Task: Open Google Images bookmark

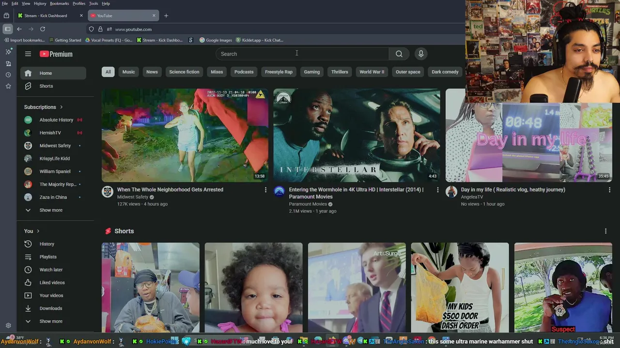Action: (216, 40)
